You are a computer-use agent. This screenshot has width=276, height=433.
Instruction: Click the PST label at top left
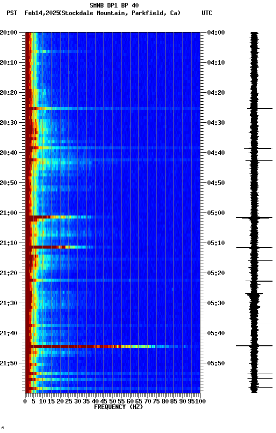click(12, 13)
